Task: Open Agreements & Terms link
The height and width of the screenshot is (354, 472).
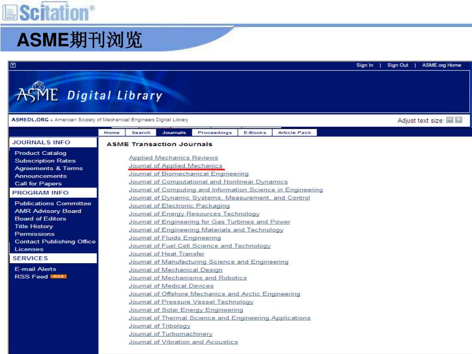Action: click(49, 168)
